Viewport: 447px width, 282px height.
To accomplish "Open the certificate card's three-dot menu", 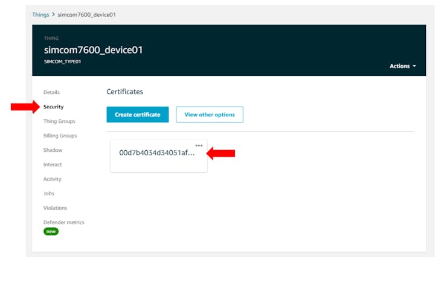I will pyautogui.click(x=199, y=146).
